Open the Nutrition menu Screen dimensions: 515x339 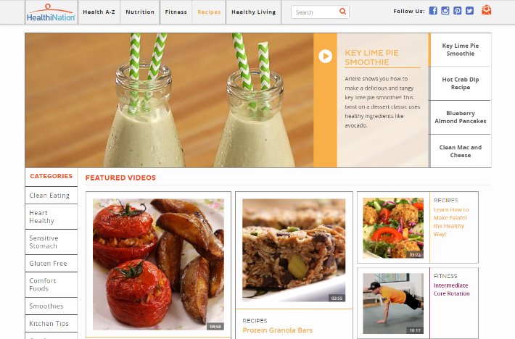point(140,12)
